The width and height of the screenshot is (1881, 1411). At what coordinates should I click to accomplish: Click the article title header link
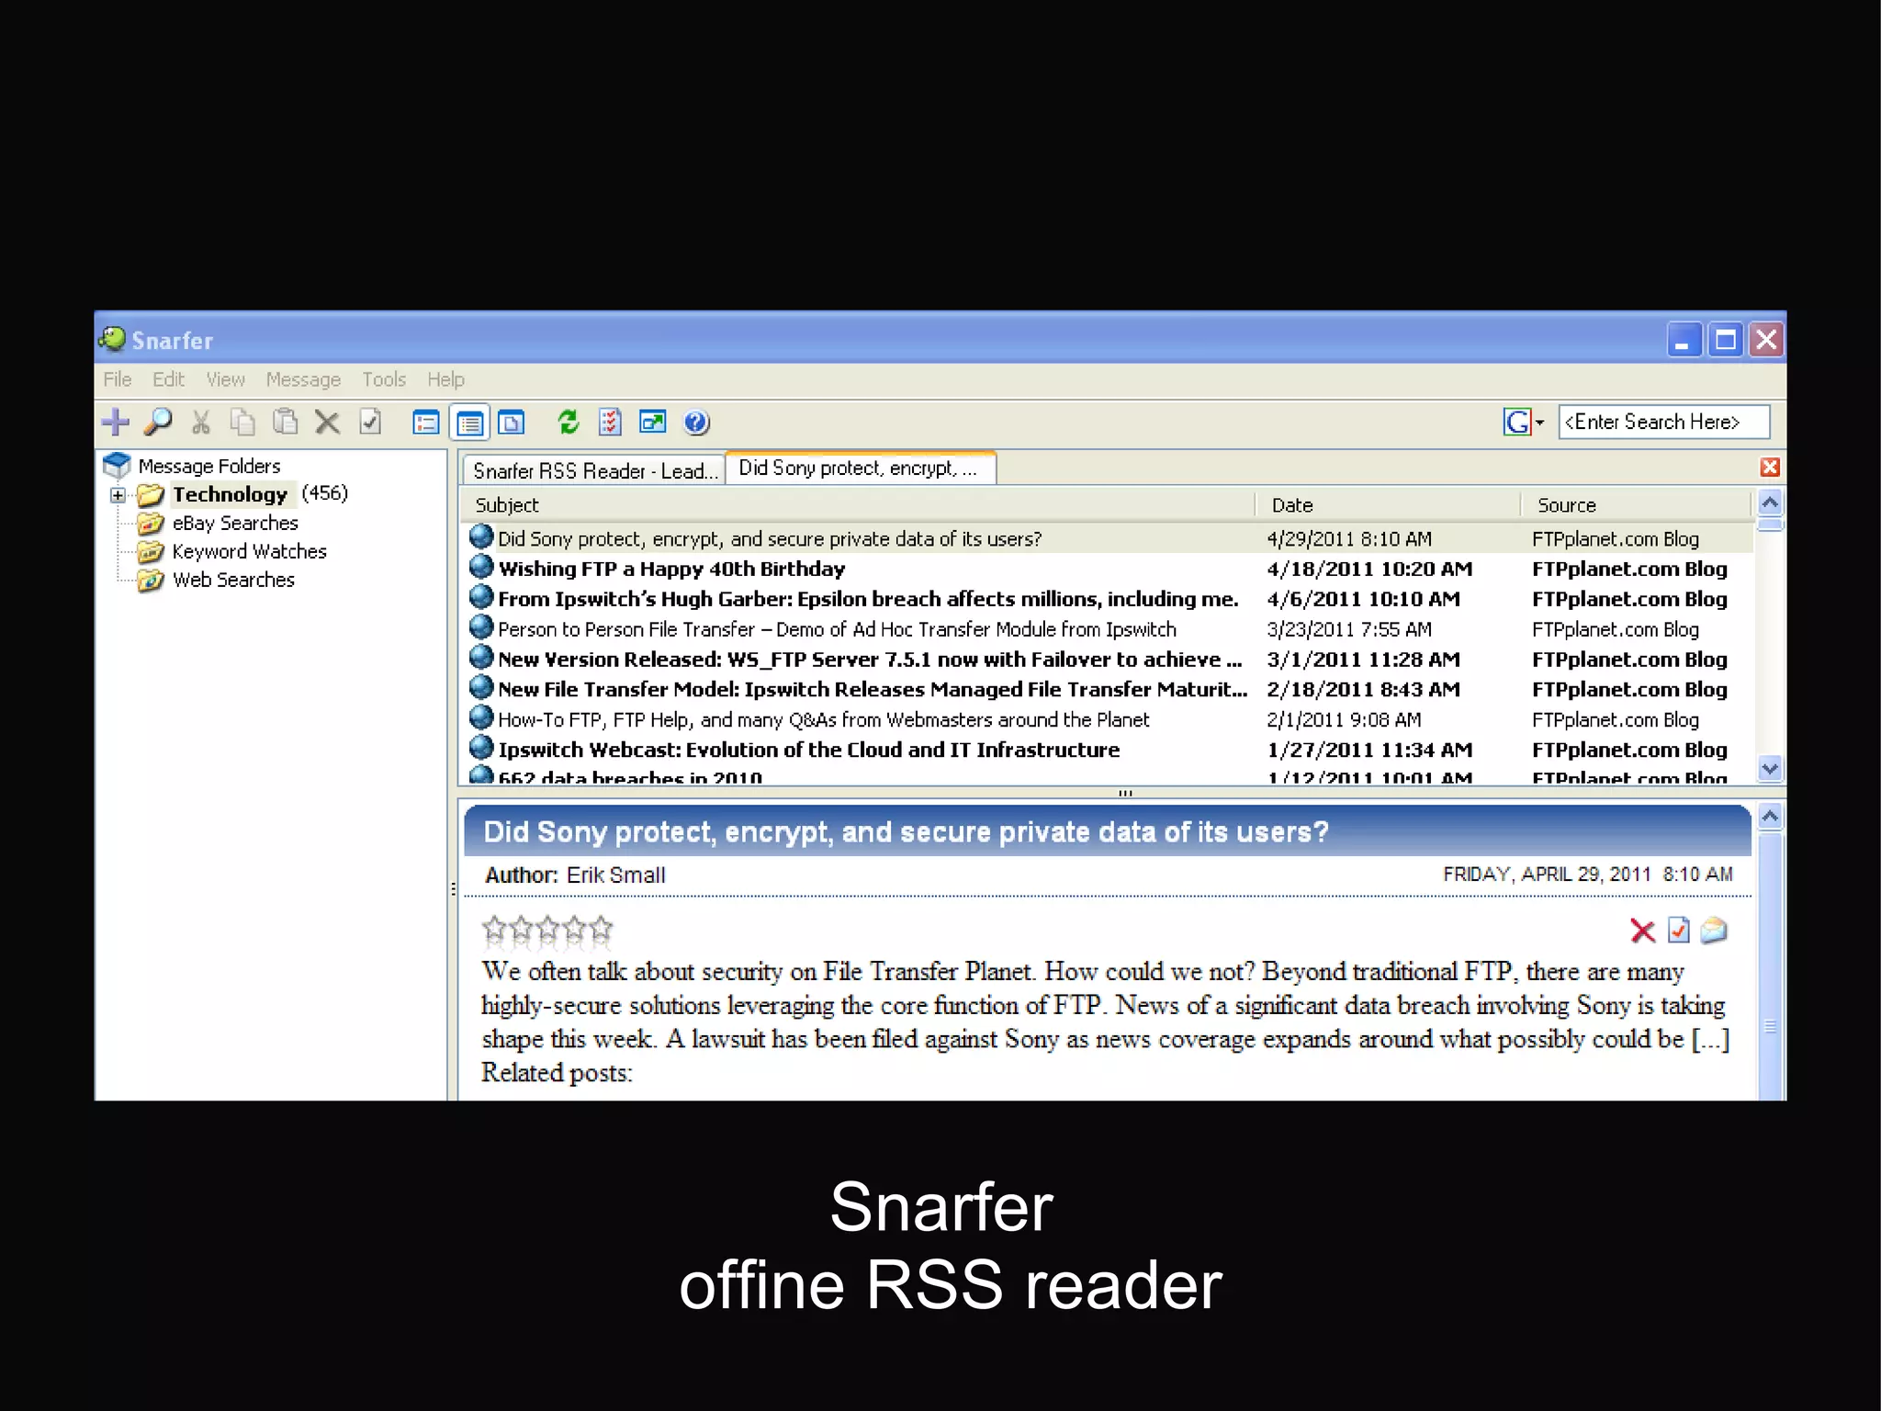pos(906,832)
